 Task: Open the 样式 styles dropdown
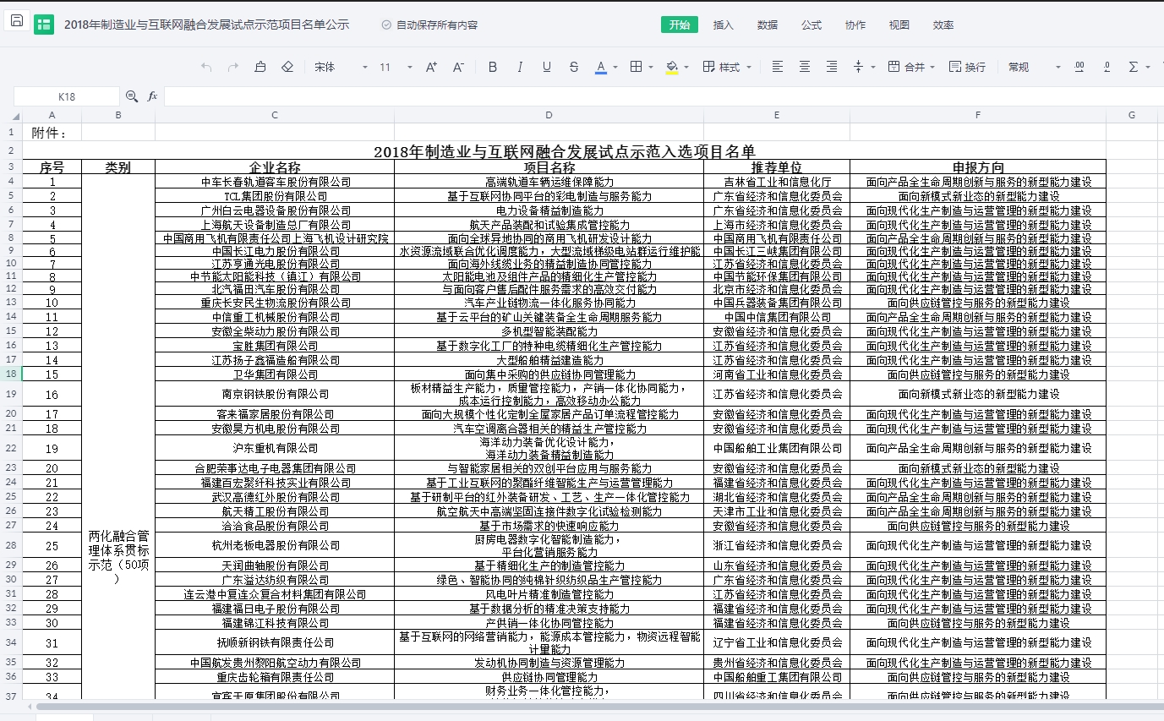pyautogui.click(x=726, y=67)
